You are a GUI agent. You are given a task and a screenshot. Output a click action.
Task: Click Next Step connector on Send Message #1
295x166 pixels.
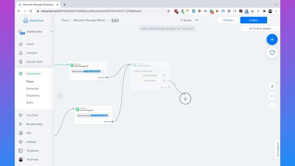[112, 122]
